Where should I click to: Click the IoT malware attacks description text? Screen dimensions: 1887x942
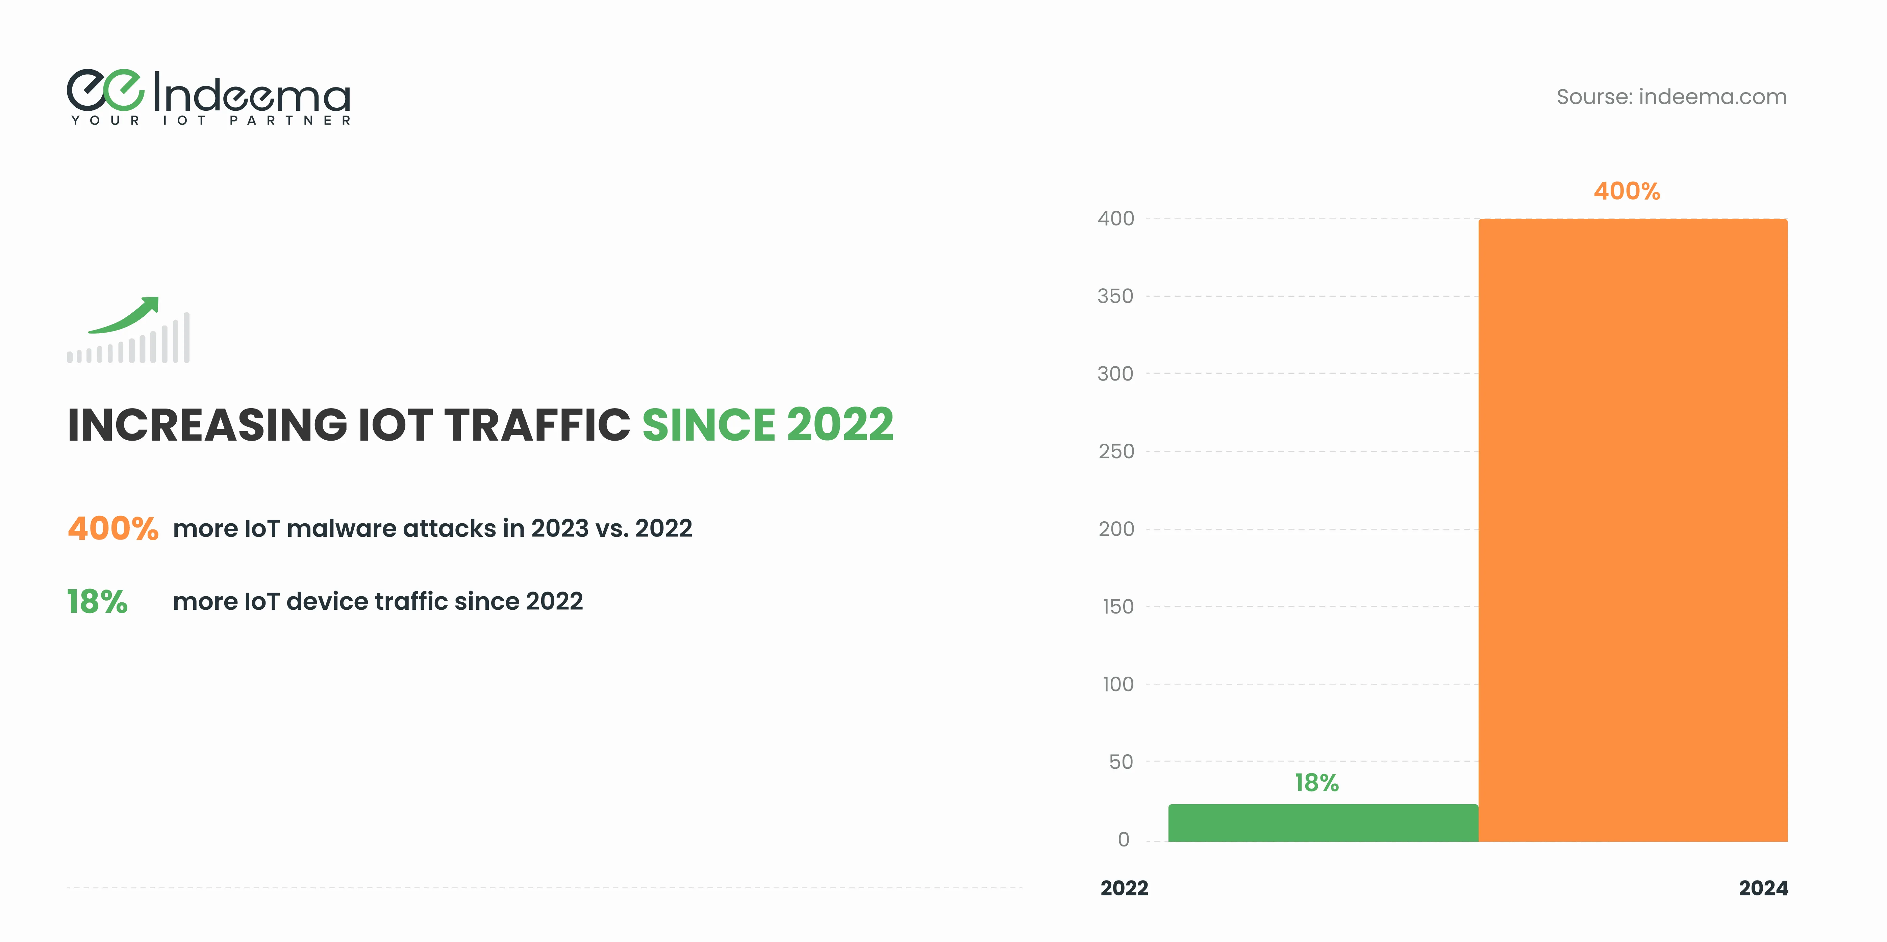point(432,528)
